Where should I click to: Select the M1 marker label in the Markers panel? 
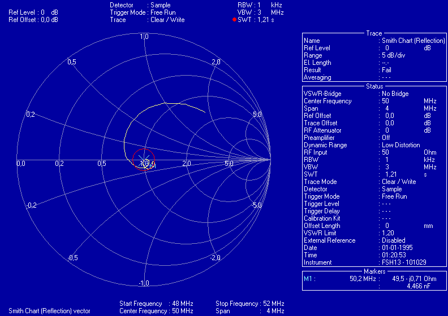tap(308, 278)
